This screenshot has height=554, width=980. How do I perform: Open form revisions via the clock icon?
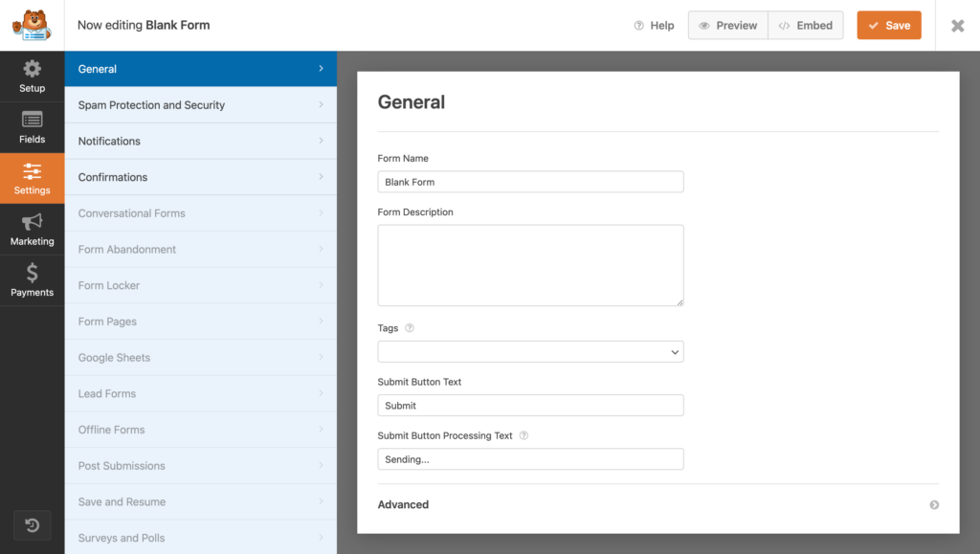(x=32, y=525)
